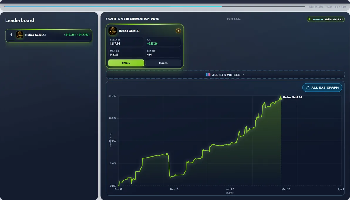This screenshot has height=200, width=350.
Task: Click the Max DD value 5.52%
Action: click(114, 54)
